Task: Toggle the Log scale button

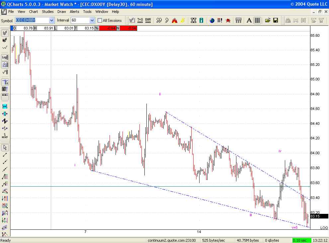Action: pyautogui.click(x=5, y=57)
